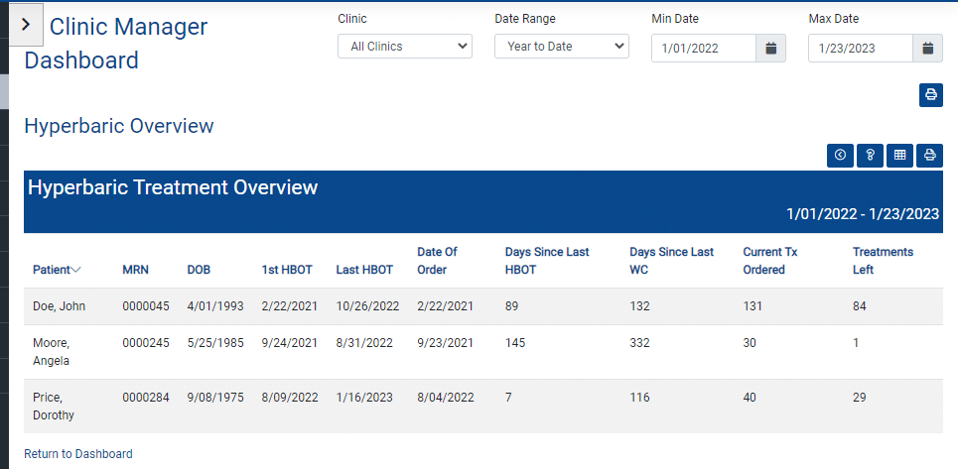Click the table grid export icon
958x469 pixels.
(x=900, y=156)
